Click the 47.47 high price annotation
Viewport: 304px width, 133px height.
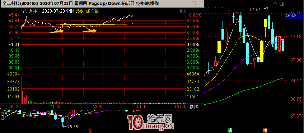pyautogui.click(x=255, y=9)
